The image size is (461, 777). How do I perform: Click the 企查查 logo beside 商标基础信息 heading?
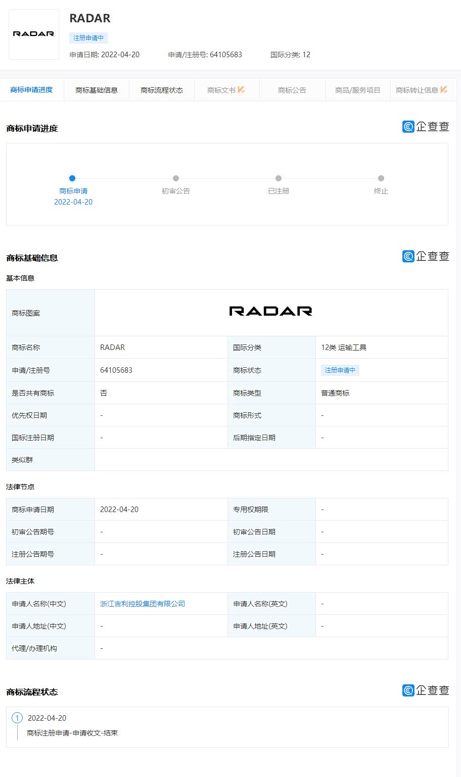tap(426, 256)
